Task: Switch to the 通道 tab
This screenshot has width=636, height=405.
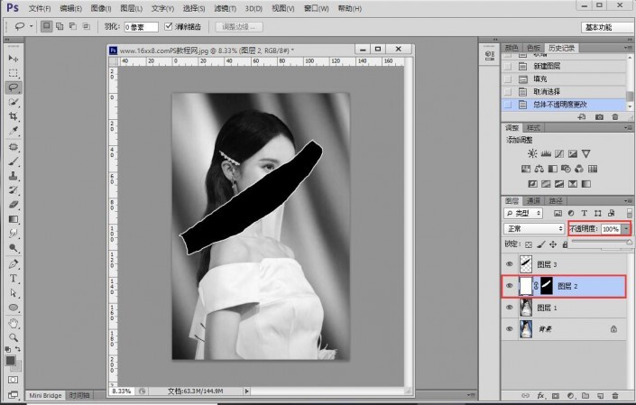Action: (533, 199)
